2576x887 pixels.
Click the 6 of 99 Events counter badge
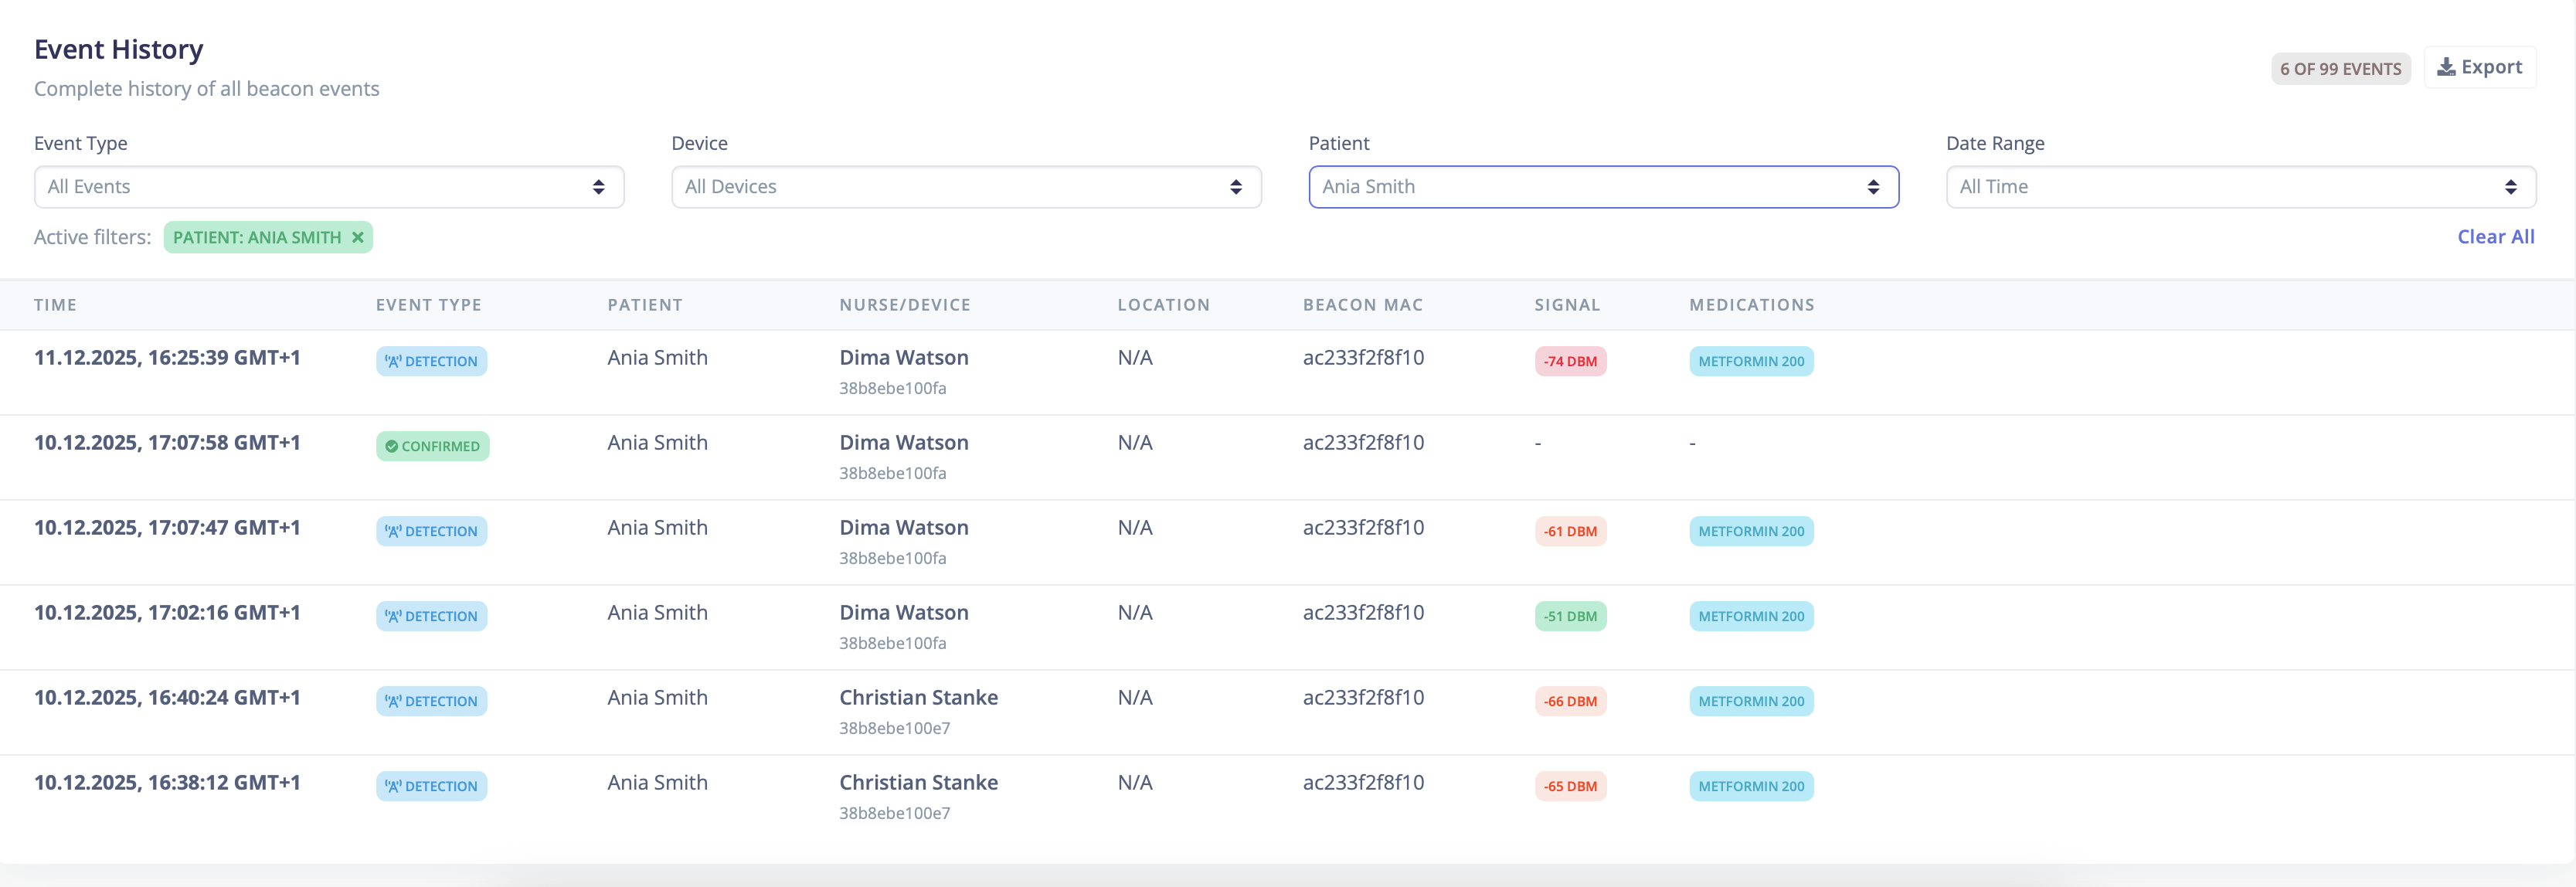(2340, 69)
